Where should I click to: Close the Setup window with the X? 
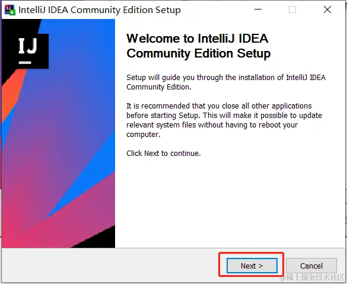(327, 9)
